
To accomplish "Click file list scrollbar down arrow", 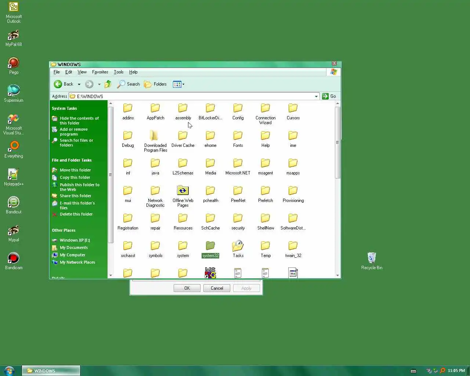I will pos(337,275).
